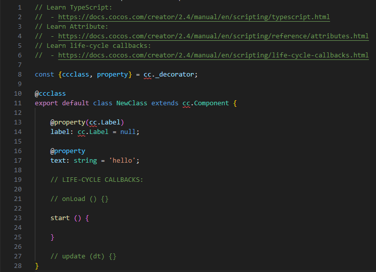Click the '// onLoad () {}' comment
Viewport: 376px width, 272px height.
[x=79, y=199]
